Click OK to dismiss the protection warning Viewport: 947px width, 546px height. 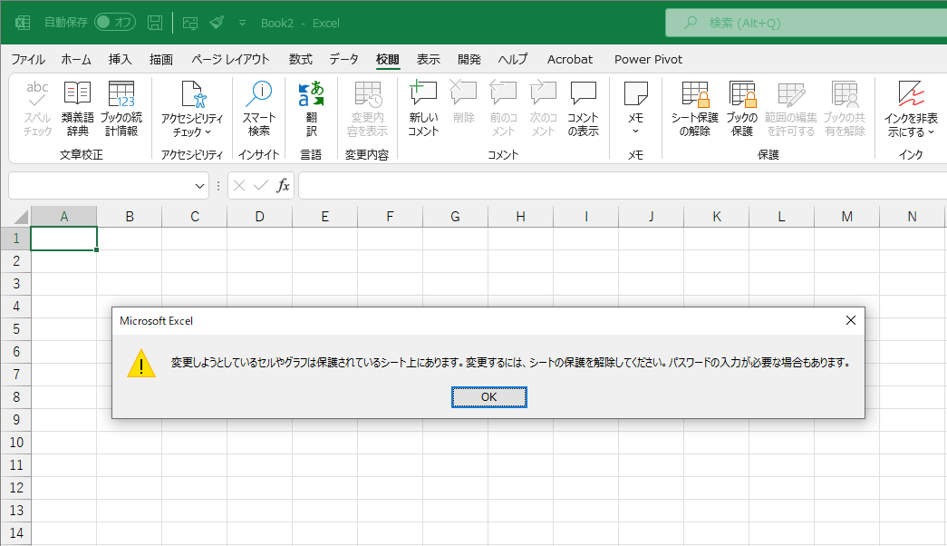[x=488, y=396]
